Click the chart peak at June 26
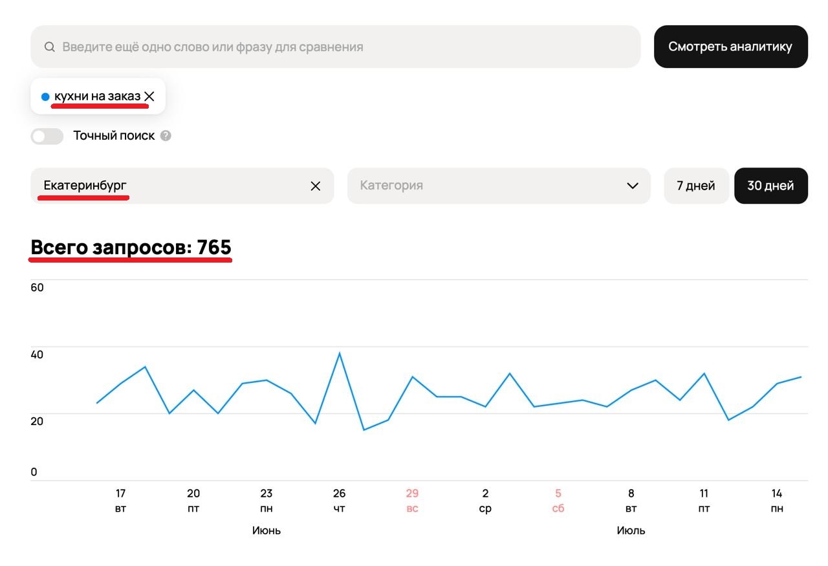 click(x=340, y=353)
